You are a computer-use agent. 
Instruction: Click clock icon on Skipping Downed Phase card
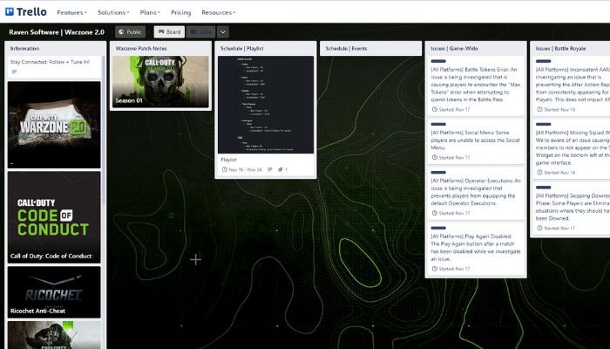point(539,228)
